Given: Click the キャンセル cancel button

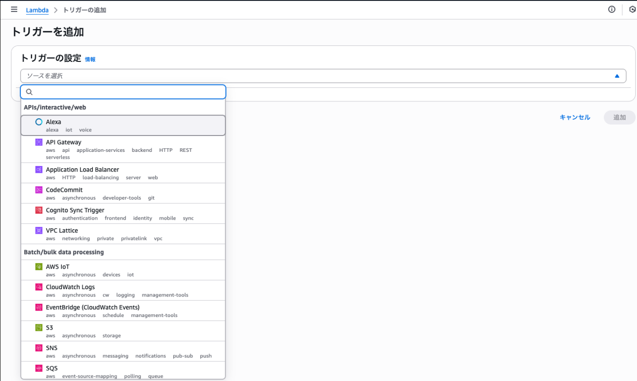Looking at the screenshot, I should click(x=575, y=117).
